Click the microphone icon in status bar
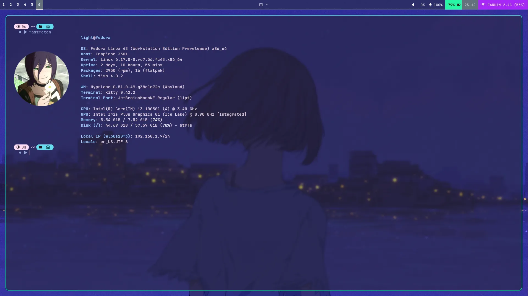The height and width of the screenshot is (296, 528). click(430, 5)
